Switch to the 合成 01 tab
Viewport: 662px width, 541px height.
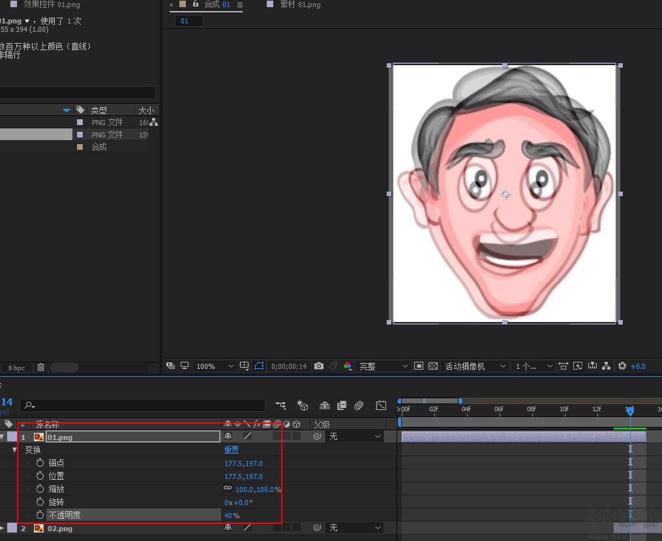218,5
